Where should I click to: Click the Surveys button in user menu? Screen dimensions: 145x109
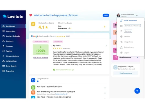tap(128, 31)
